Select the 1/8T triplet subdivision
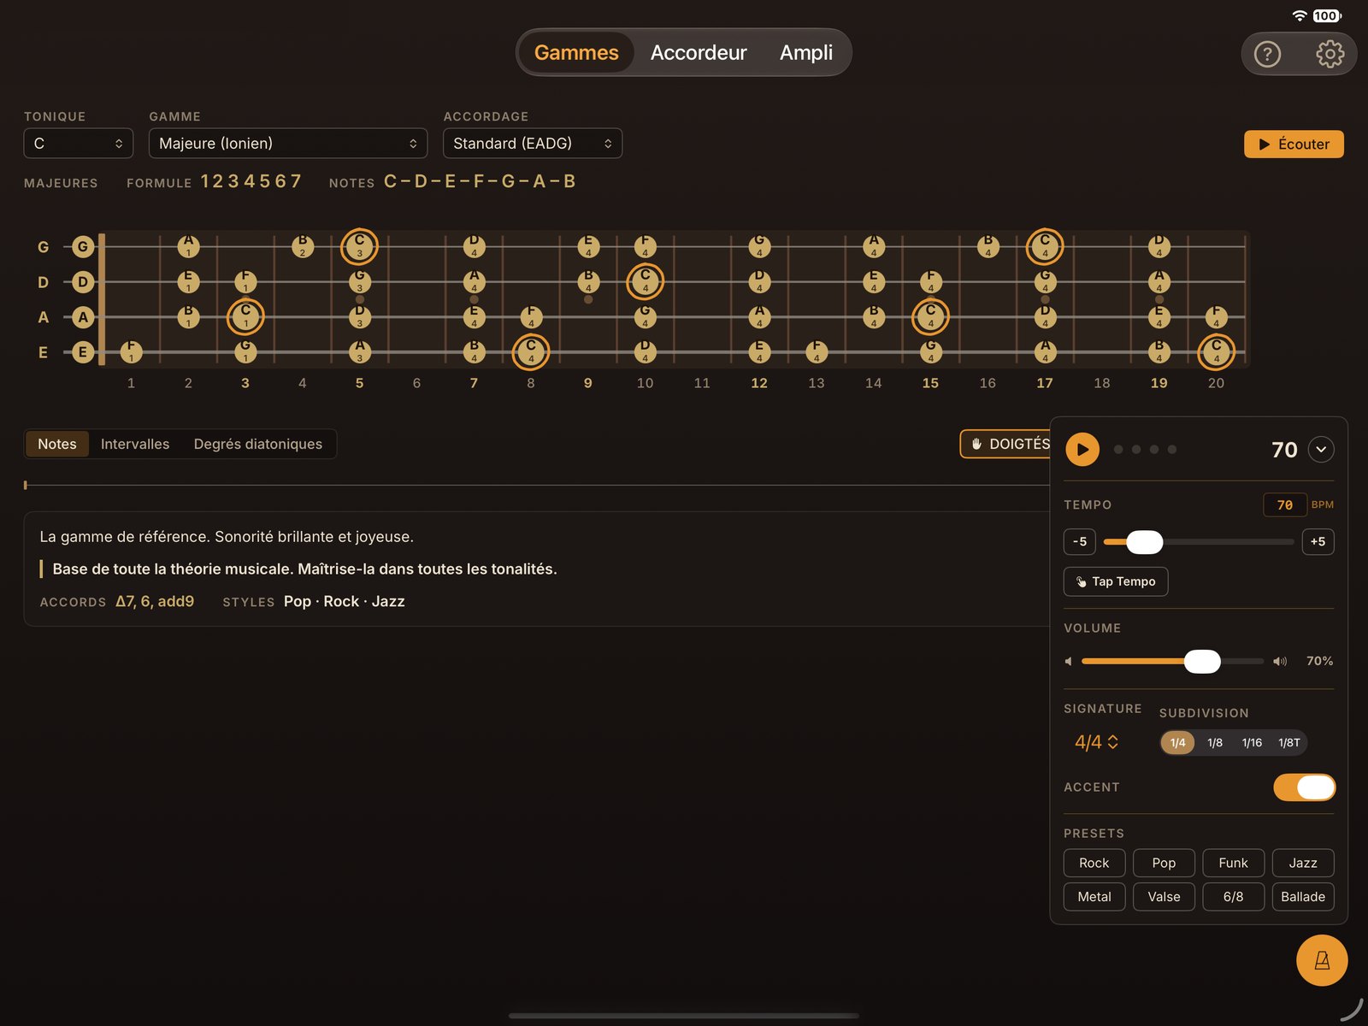 (1288, 742)
